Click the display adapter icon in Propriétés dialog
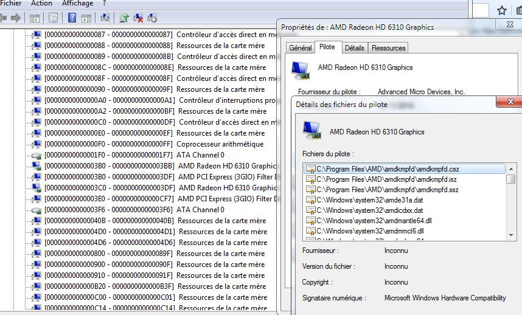The width and height of the screenshot is (522, 315). (301, 70)
